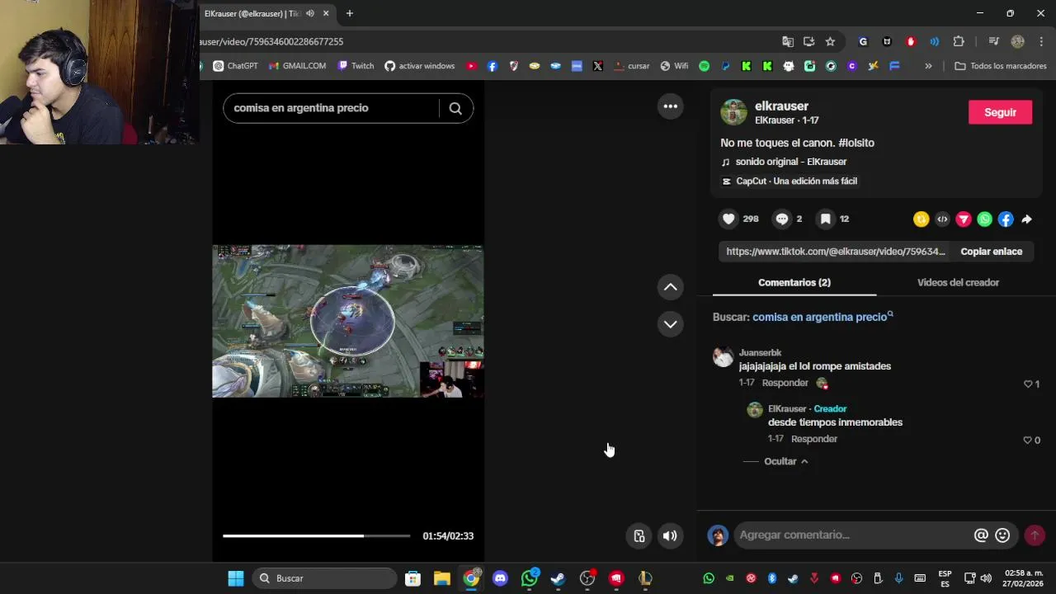Open activar windows bookmark
The image size is (1056, 594).
[419, 66]
